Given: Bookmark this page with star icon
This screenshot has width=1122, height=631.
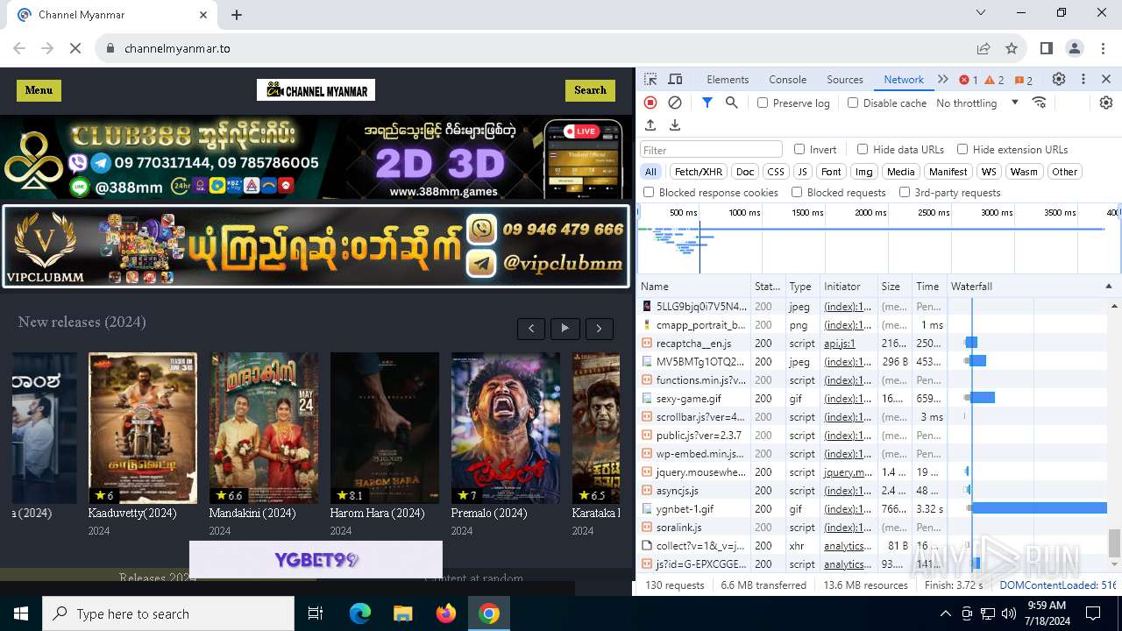Looking at the screenshot, I should (x=1012, y=48).
